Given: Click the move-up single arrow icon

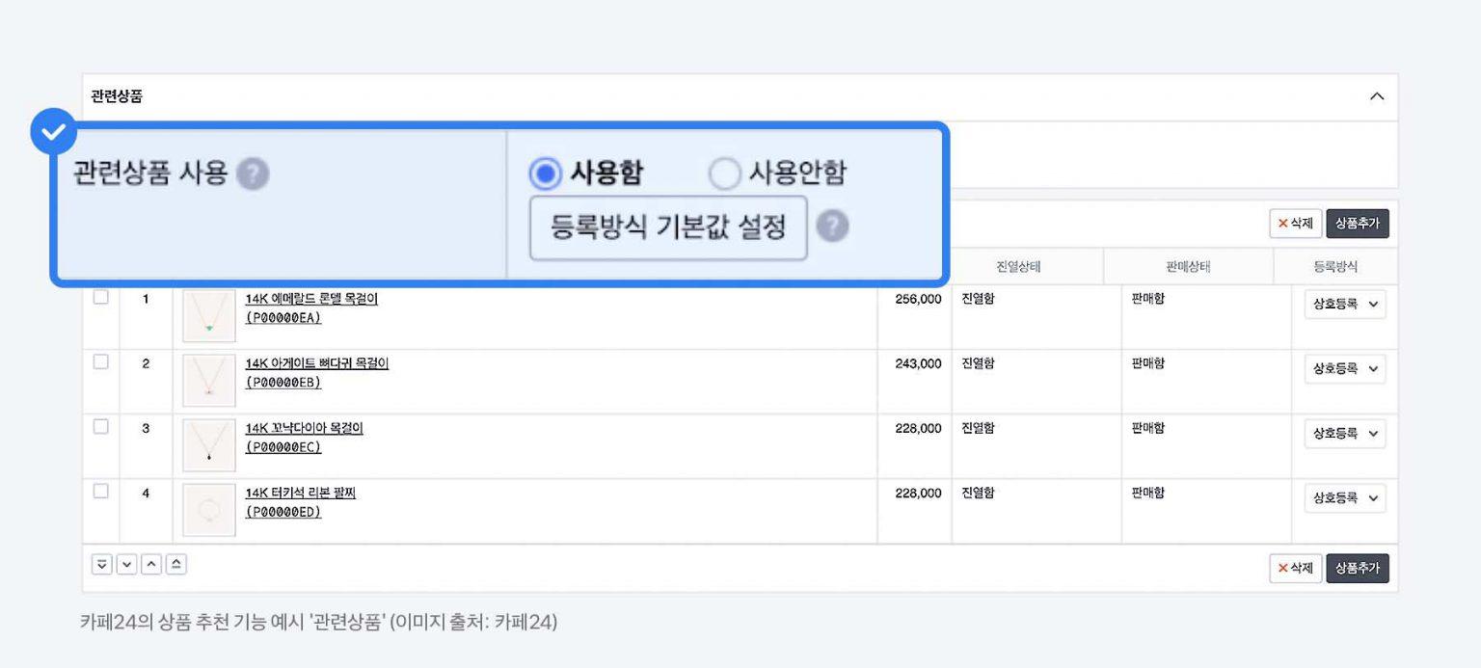Looking at the screenshot, I should (x=151, y=565).
